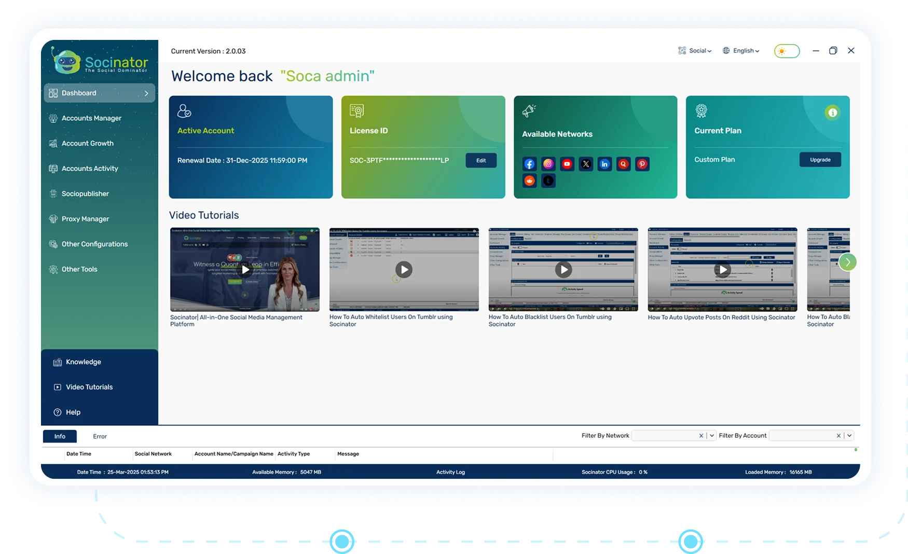Switch to the Error log tab
This screenshot has width=908, height=554.
coord(100,436)
